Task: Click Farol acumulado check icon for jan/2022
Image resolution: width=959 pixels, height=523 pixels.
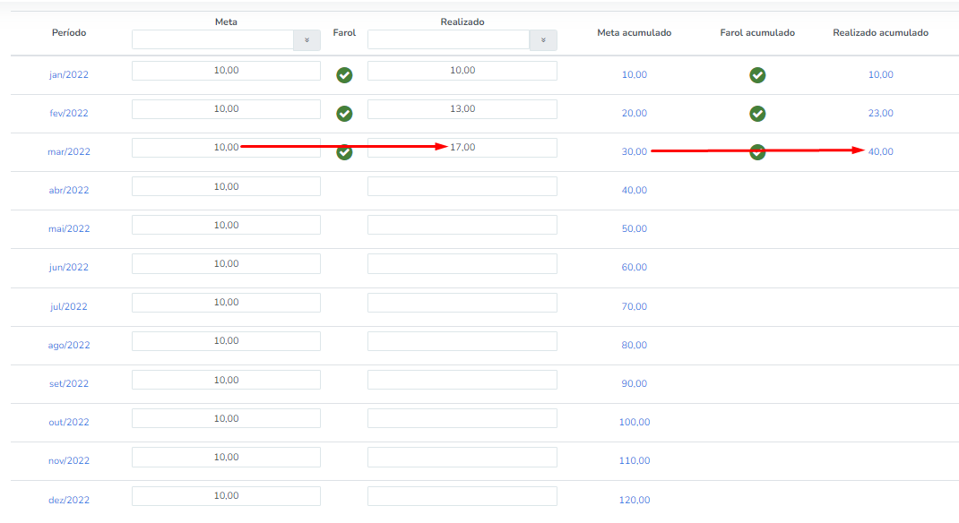Action: pos(757,75)
